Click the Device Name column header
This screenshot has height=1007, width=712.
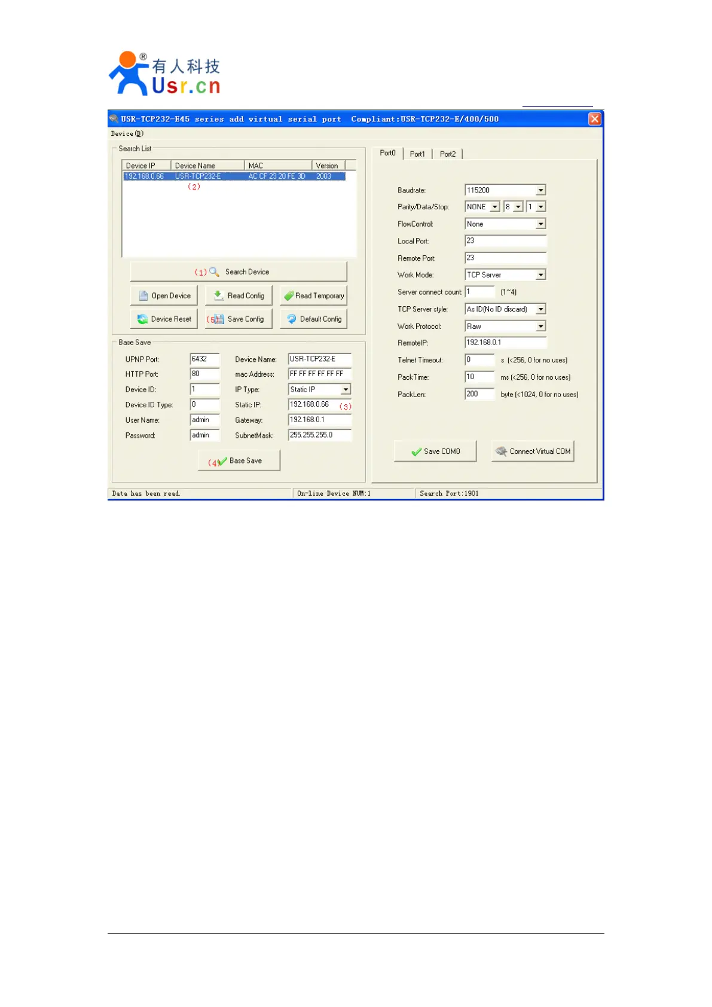pos(207,165)
